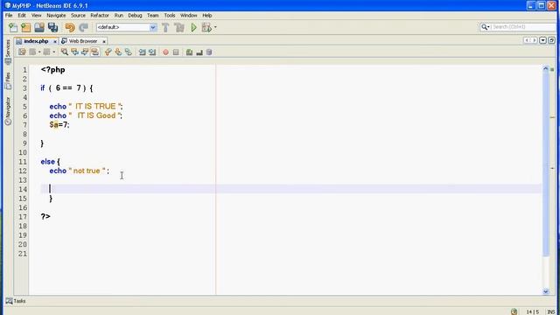Open the editor Forward dropdown arrow
The height and width of the screenshot is (315, 560).
coord(53,52)
